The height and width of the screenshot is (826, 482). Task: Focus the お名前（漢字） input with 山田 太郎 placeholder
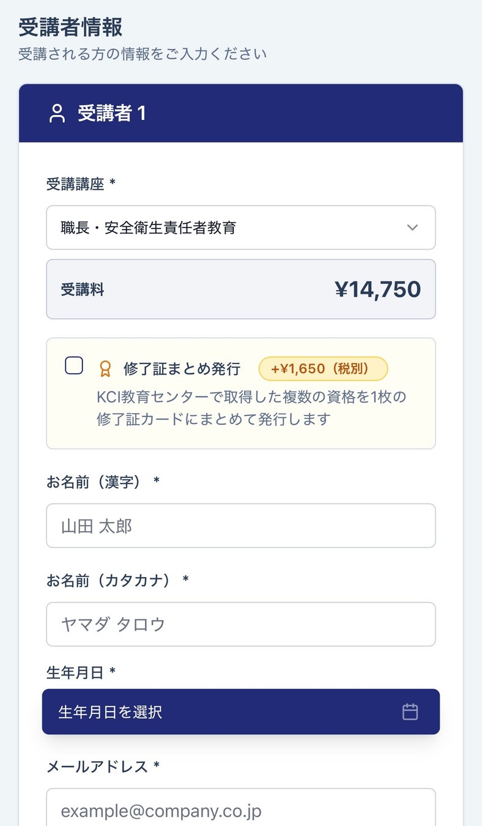[x=240, y=526]
